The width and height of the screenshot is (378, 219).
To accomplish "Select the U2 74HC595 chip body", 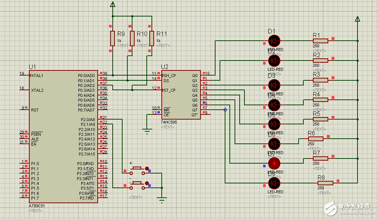I will pyautogui.click(x=181, y=94).
